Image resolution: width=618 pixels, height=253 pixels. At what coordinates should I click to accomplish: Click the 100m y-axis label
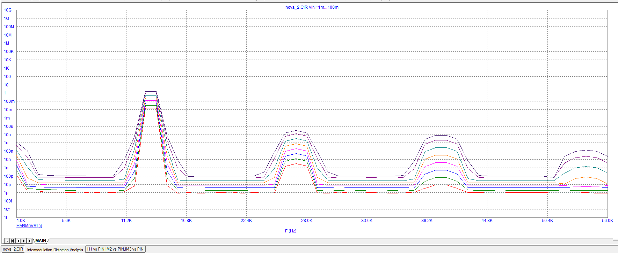pos(9,101)
